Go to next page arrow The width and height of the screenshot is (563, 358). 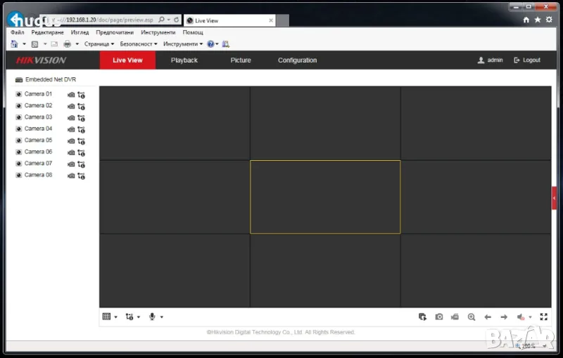coord(504,317)
